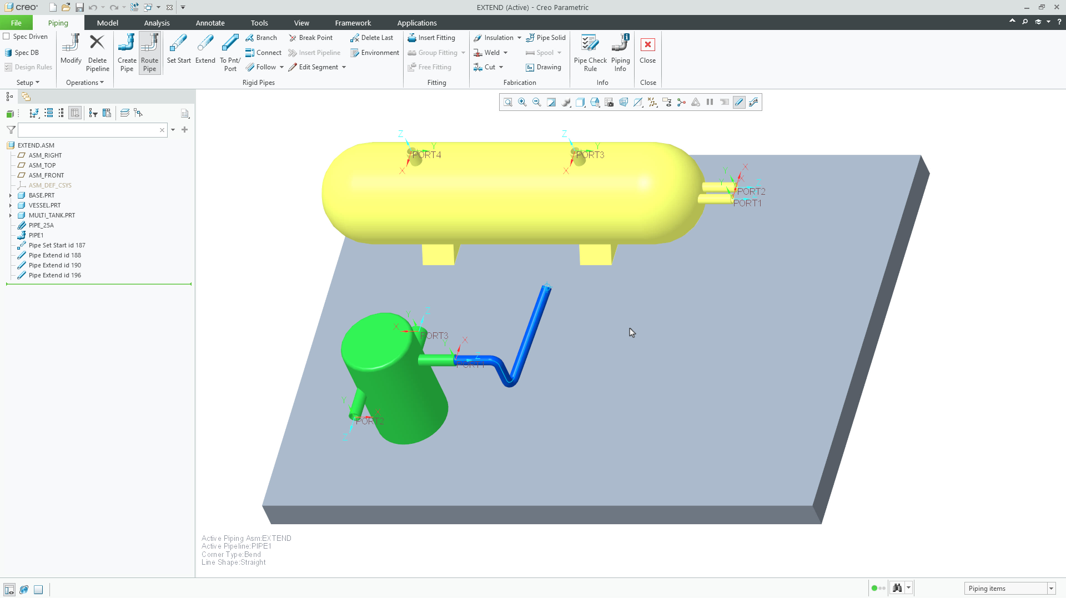
Task: Open the Operations group dropdown
Action: 85,83
